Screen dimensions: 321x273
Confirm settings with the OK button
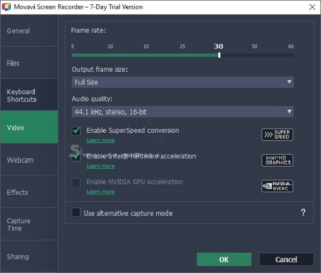pyautogui.click(x=224, y=260)
